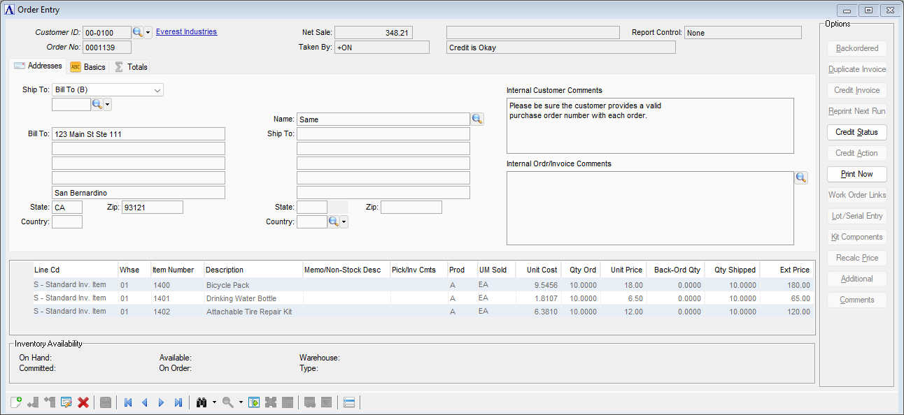
Task: Click the magnifier lookup beside Customer ID
Action: (138, 33)
